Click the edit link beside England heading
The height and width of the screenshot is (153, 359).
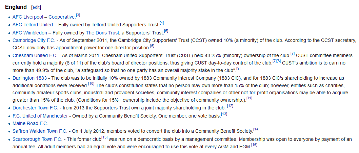36,7
